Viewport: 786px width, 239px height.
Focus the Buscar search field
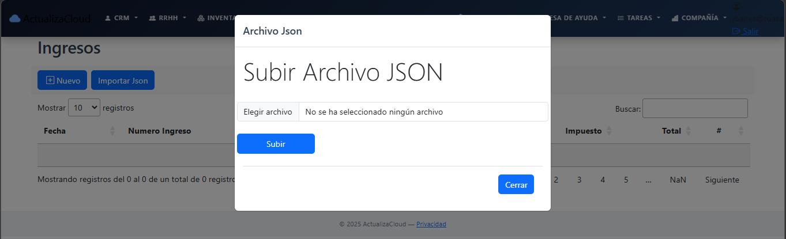pyautogui.click(x=694, y=108)
